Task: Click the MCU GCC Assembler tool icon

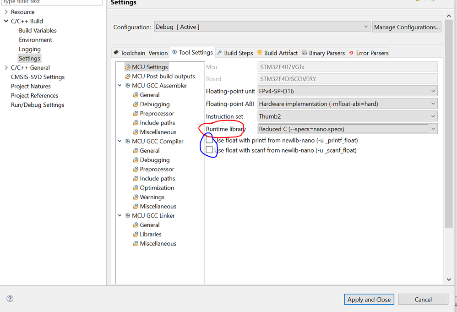Action: (128, 86)
